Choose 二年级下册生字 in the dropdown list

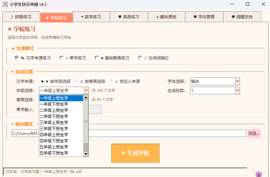point(61,116)
